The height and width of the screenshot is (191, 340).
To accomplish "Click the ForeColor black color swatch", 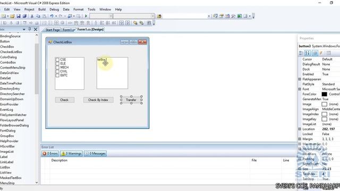I will tap(324, 94).
